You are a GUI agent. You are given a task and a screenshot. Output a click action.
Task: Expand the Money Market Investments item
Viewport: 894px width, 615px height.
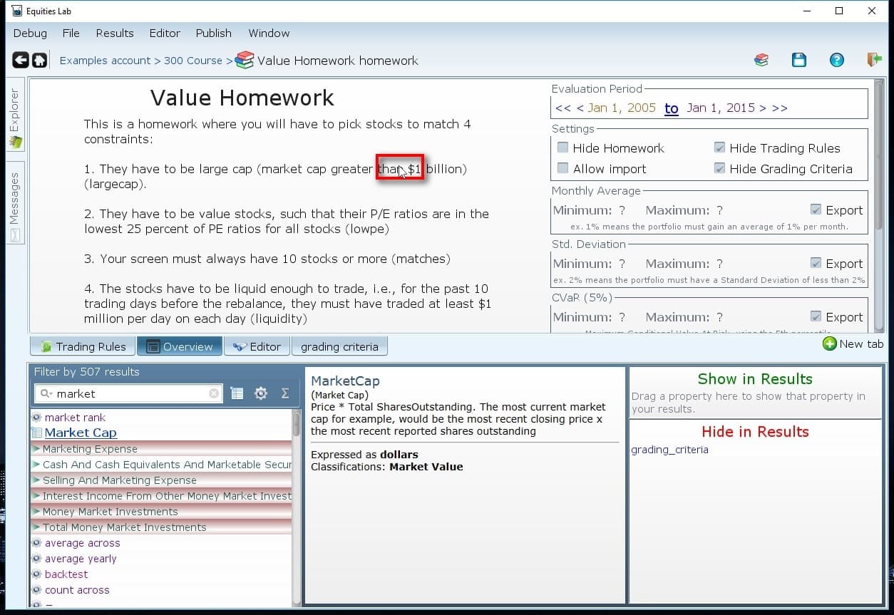[x=36, y=512]
